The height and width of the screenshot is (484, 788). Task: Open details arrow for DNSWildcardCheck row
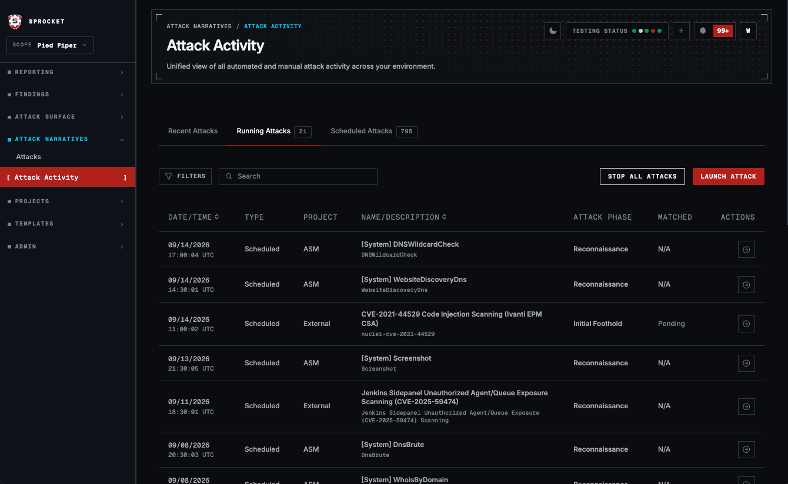[x=746, y=250]
